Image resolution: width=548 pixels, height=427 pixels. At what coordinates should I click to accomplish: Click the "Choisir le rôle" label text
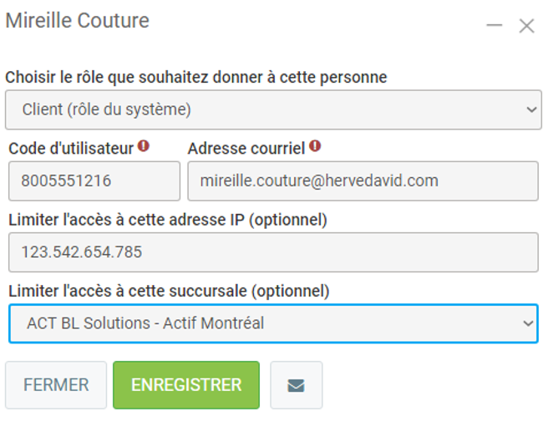click(x=196, y=77)
